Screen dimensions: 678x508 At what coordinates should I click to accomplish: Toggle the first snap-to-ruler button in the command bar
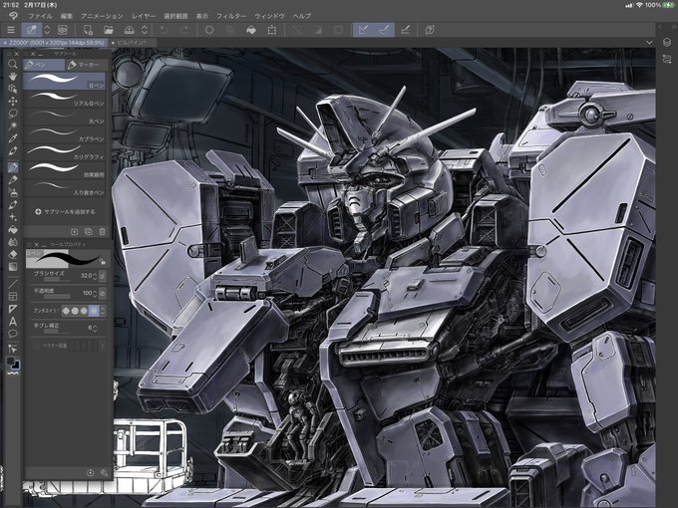[363, 30]
